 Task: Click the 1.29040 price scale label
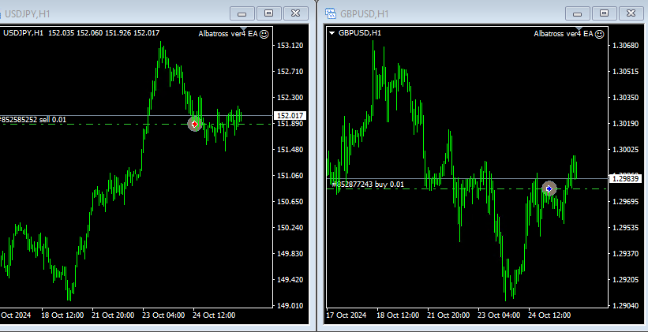click(626, 305)
